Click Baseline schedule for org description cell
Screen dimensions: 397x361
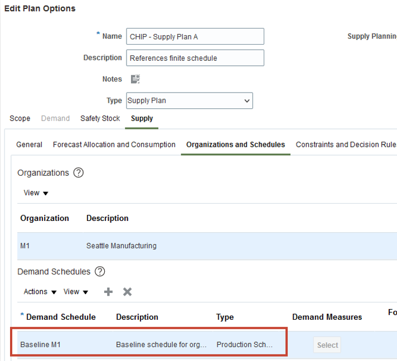point(161,344)
